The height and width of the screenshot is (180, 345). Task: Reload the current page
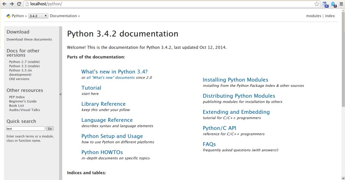click(x=19, y=4)
